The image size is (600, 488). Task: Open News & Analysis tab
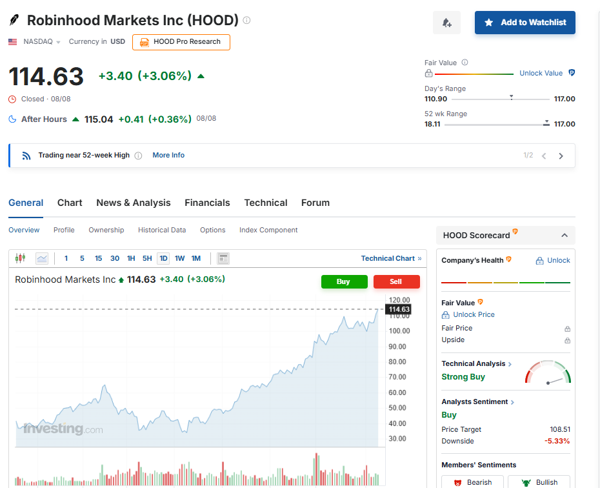pos(133,203)
